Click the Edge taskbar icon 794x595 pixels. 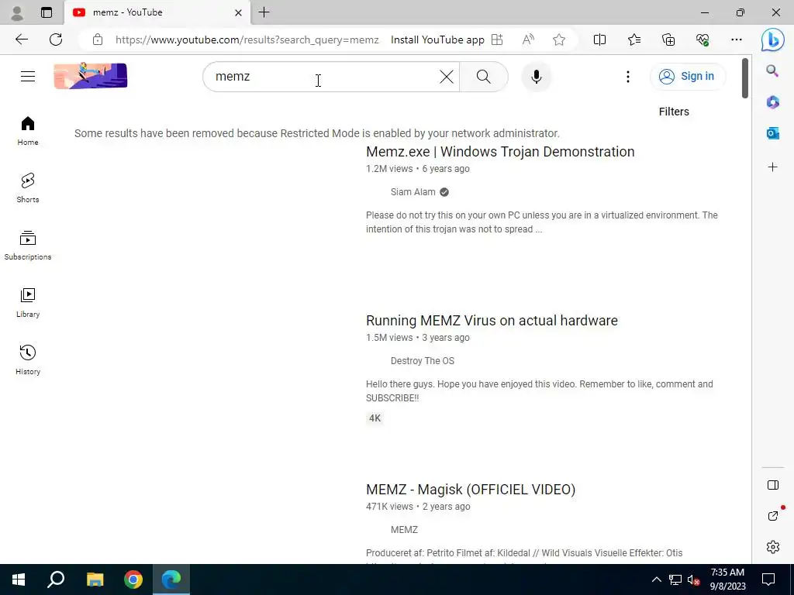click(171, 580)
